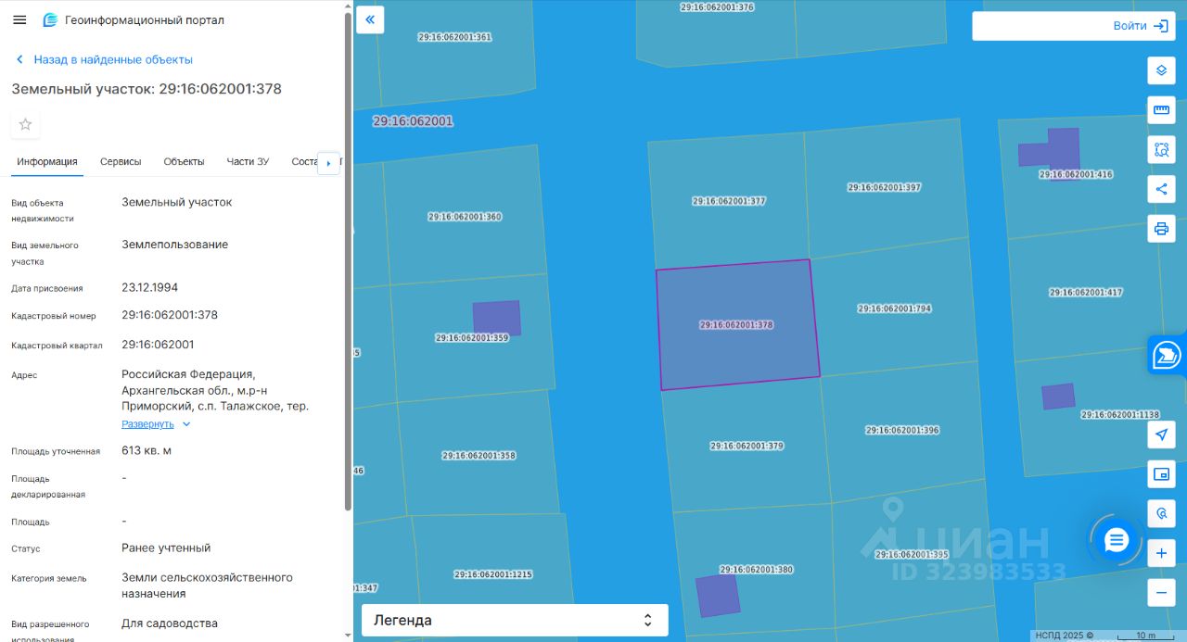Open the Объекты tab

click(184, 161)
